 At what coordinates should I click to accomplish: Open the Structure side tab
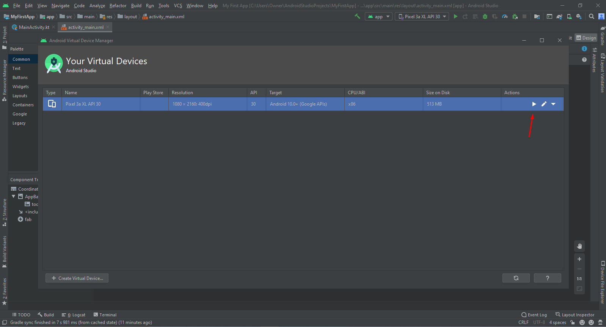[x=4, y=213]
